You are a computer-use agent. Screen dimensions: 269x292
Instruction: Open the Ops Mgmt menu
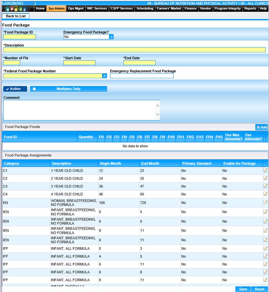click(76, 8)
